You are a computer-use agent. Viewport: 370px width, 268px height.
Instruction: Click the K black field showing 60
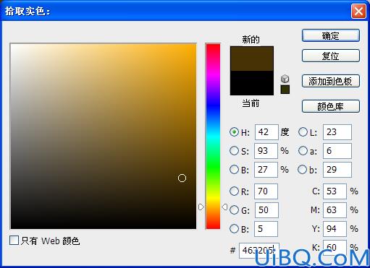point(335,247)
